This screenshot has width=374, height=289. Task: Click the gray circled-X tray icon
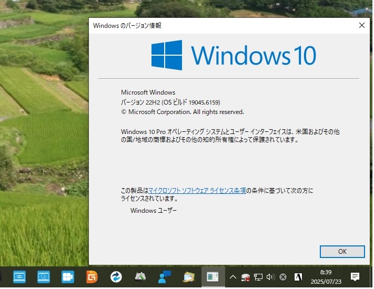click(x=283, y=277)
